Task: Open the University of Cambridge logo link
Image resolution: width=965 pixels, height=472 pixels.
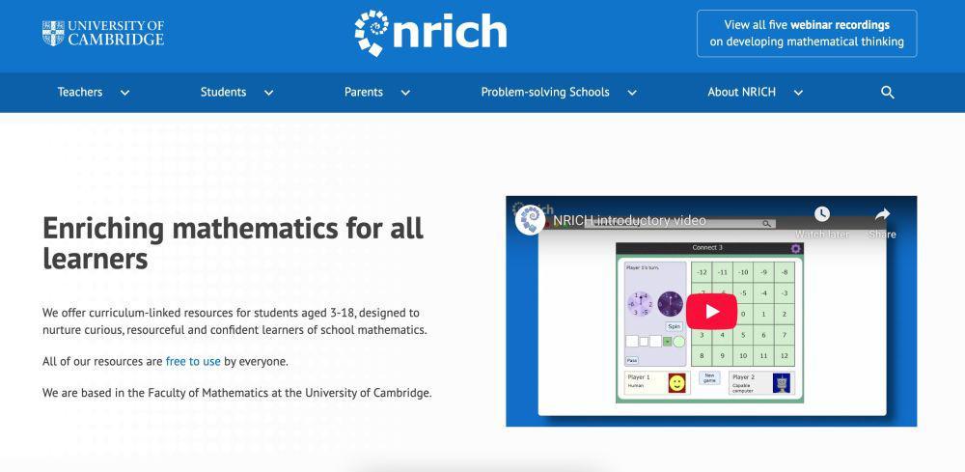Action: (x=103, y=33)
